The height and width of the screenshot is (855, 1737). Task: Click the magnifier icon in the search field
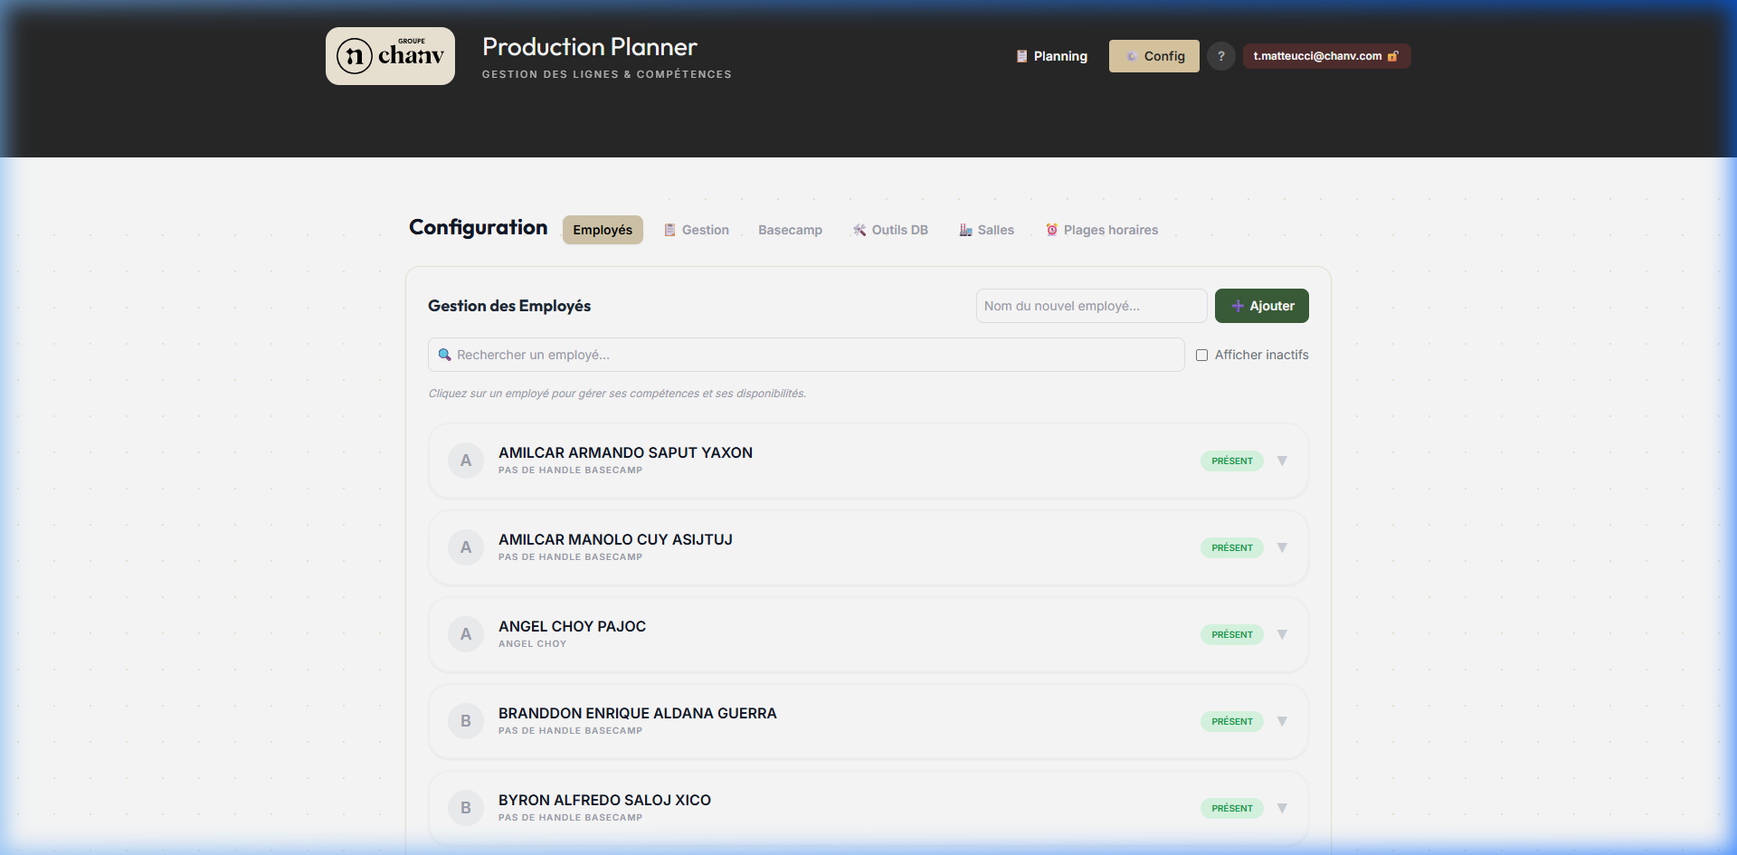tap(444, 355)
